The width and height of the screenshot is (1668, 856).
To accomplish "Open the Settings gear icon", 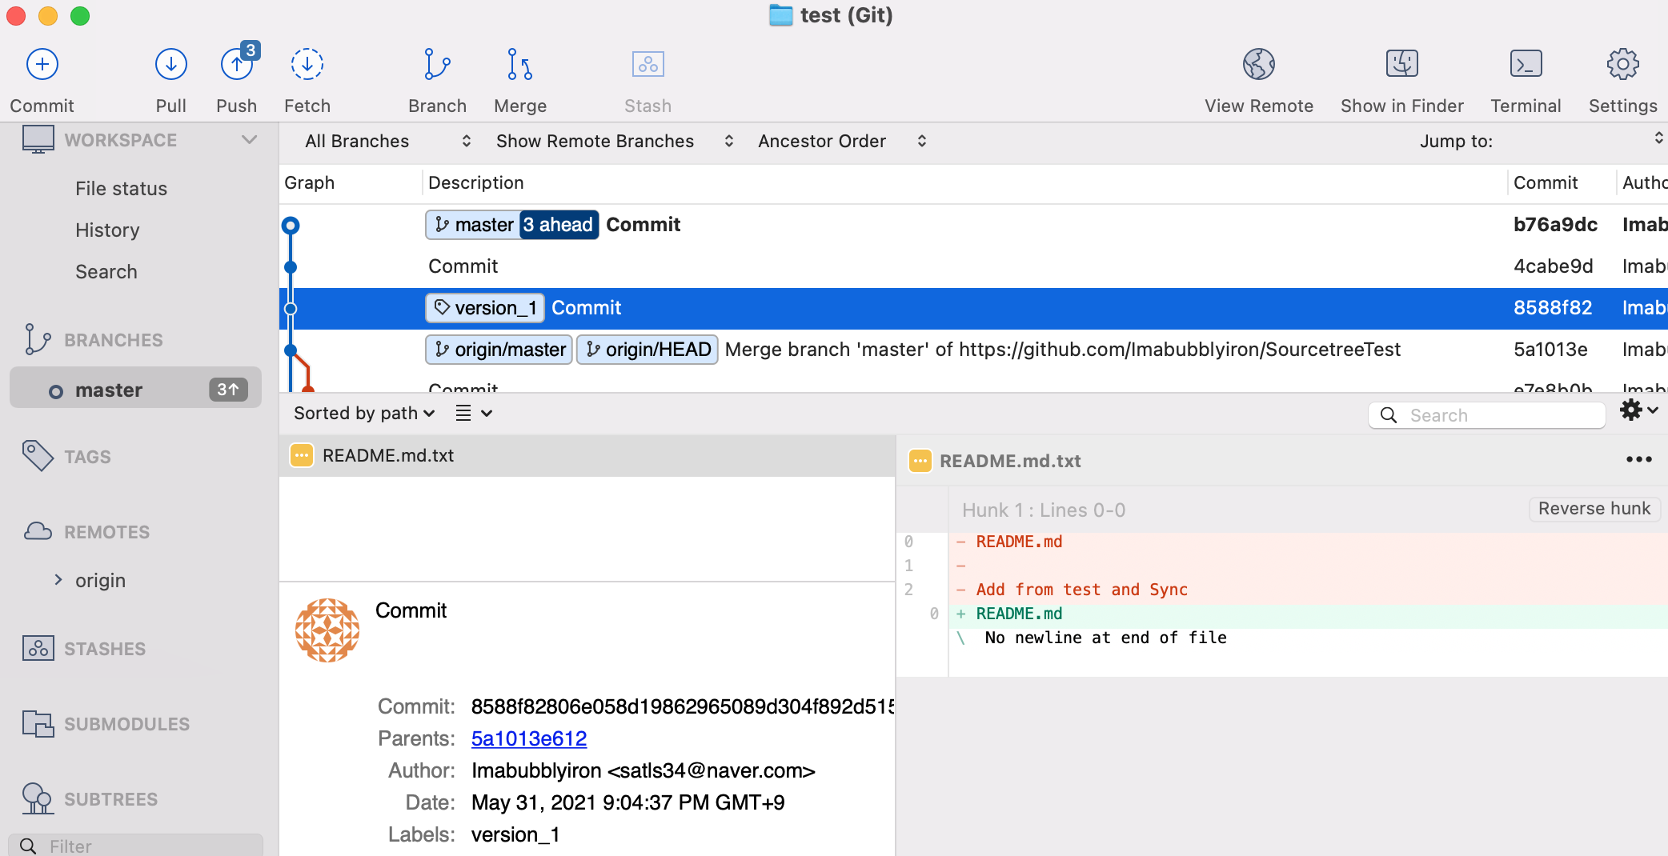I will point(1623,65).
